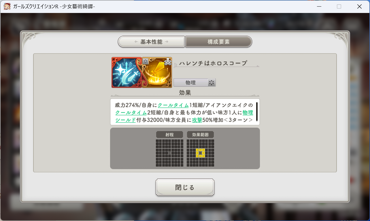The height and width of the screenshot is (221, 370).
Task: Click the ornament badge atop the golden skill icon
Action: point(168,61)
